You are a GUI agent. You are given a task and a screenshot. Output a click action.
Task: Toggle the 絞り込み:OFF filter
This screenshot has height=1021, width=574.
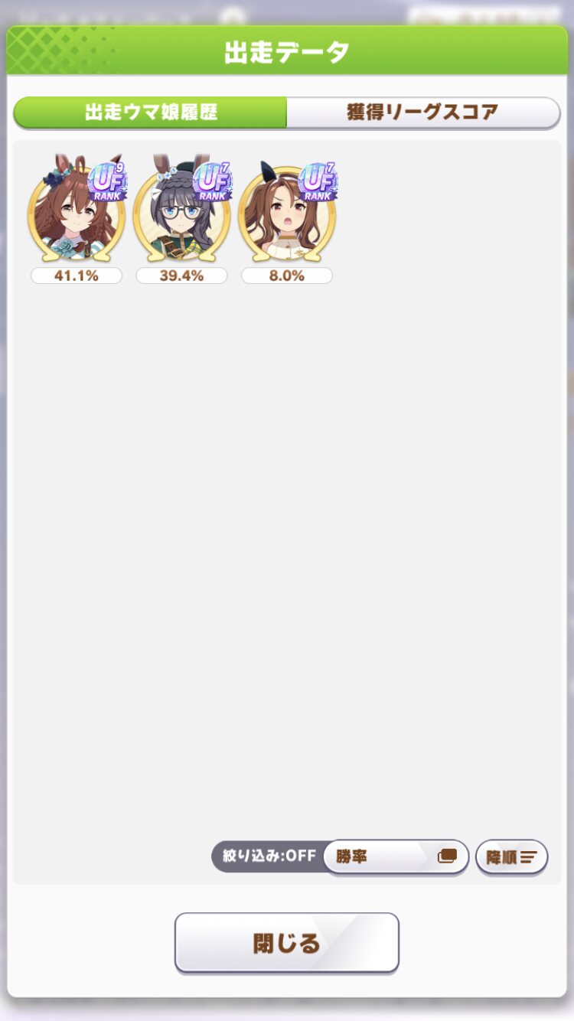[269, 856]
